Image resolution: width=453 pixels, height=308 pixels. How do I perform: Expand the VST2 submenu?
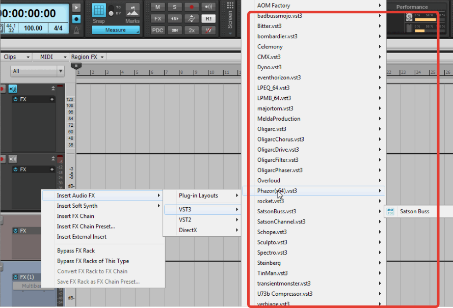pos(202,220)
